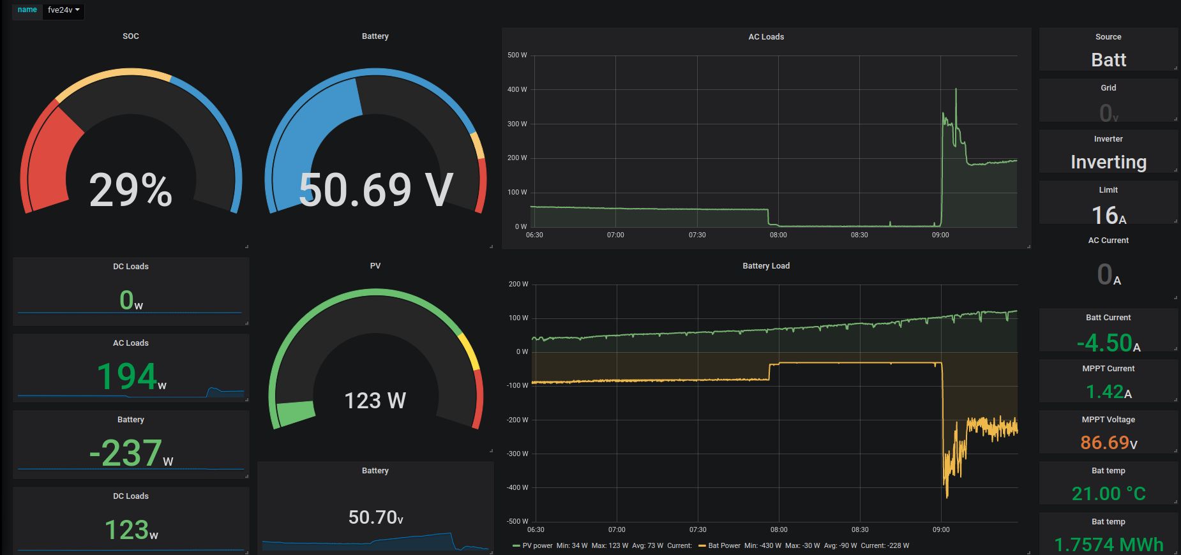Click PV power green legend color line
Image resolution: width=1181 pixels, height=555 pixels.
point(516,545)
